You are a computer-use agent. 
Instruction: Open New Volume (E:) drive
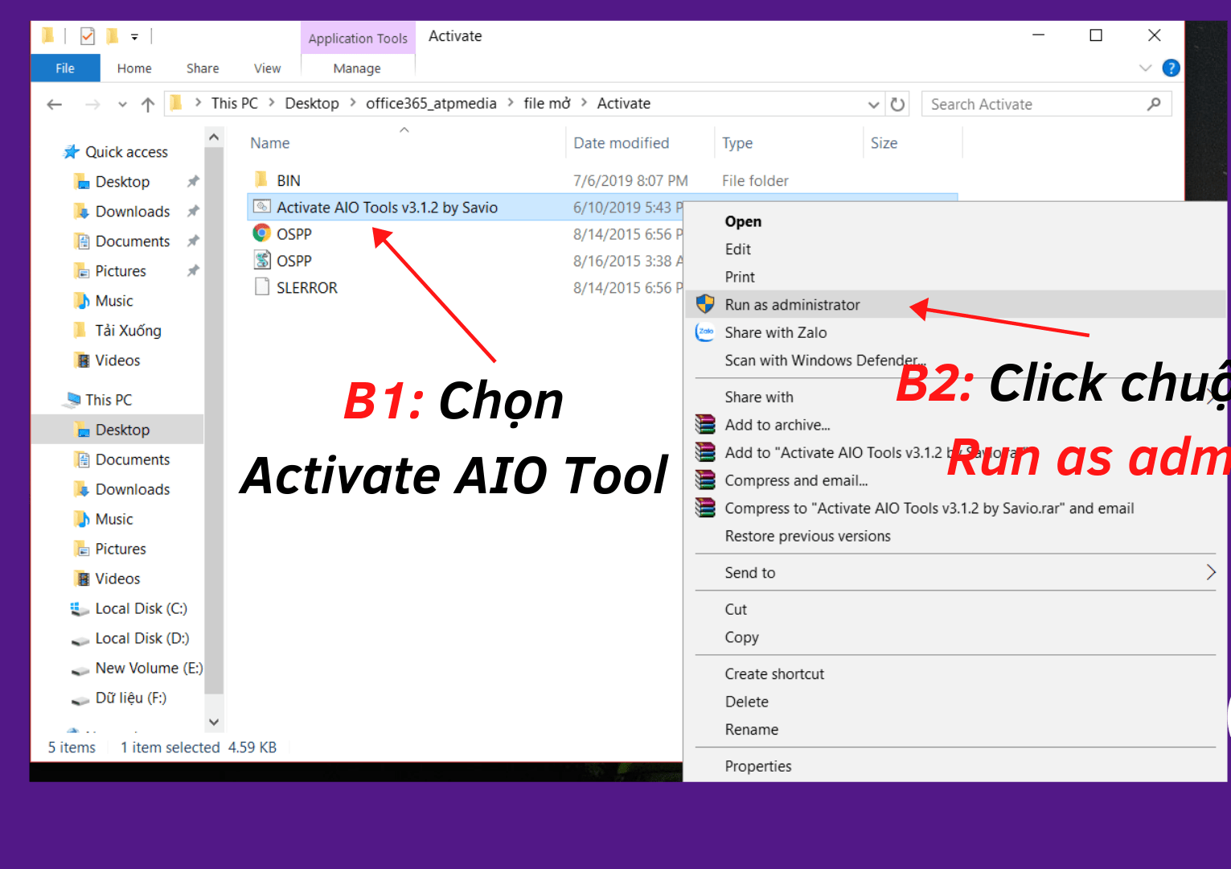[148, 668]
